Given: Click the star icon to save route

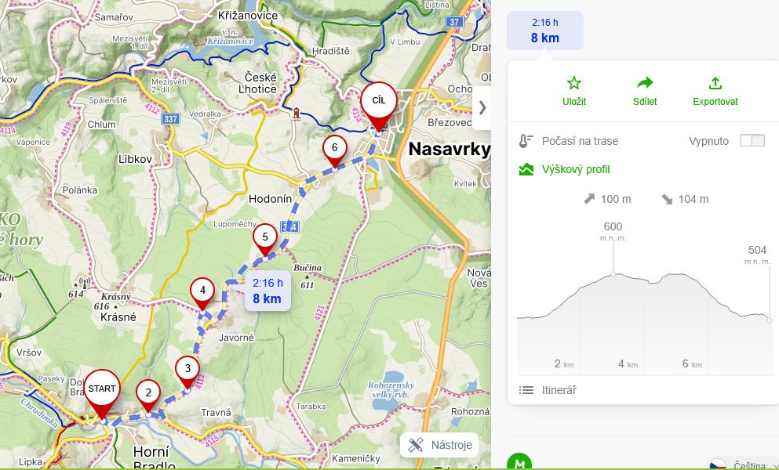Looking at the screenshot, I should pos(574,83).
